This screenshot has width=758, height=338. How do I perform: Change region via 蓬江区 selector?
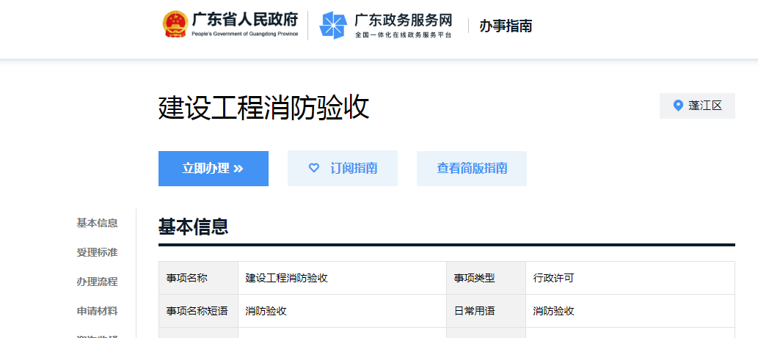pos(697,106)
